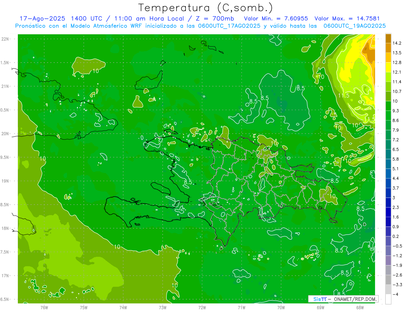Click the "Valor Min. = 7.60955" readout
Image resolution: width=404 pixels, height=312 pixels.
[276, 19]
